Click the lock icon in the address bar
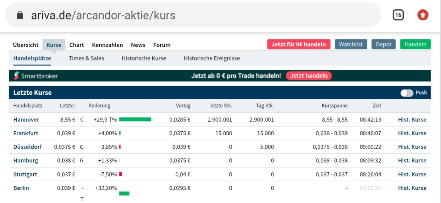441x203 pixels. [x=19, y=15]
